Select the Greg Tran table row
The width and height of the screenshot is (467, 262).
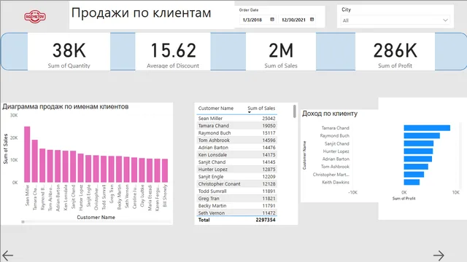pos(236,199)
